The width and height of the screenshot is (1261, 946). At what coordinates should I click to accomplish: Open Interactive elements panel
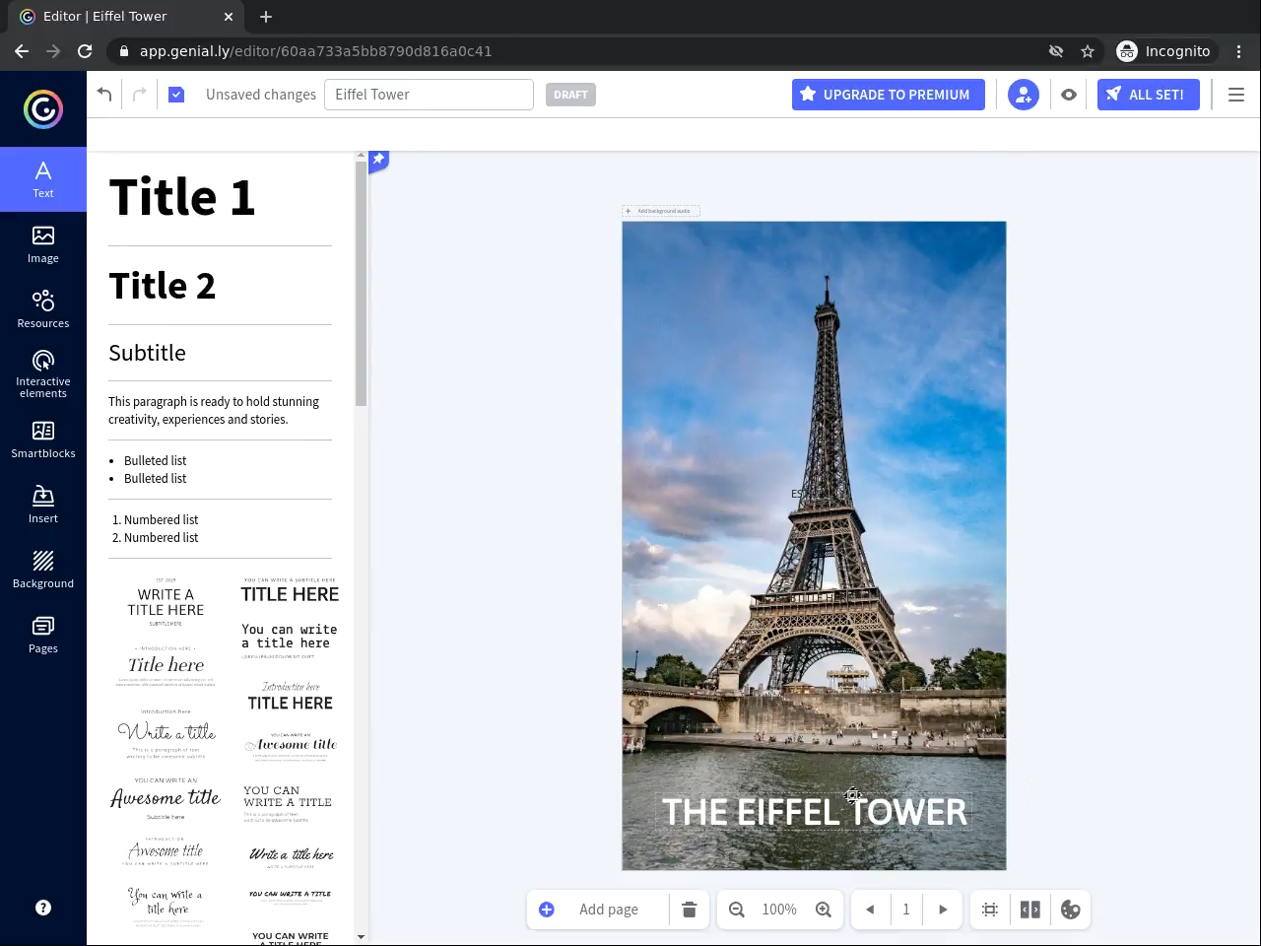tap(43, 374)
